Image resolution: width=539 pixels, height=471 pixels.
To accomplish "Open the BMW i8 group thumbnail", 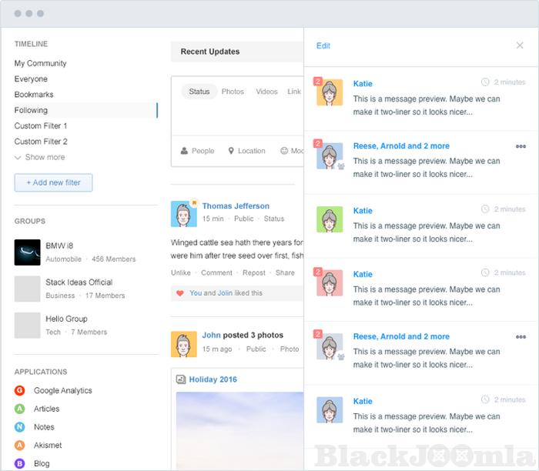I will point(27,252).
